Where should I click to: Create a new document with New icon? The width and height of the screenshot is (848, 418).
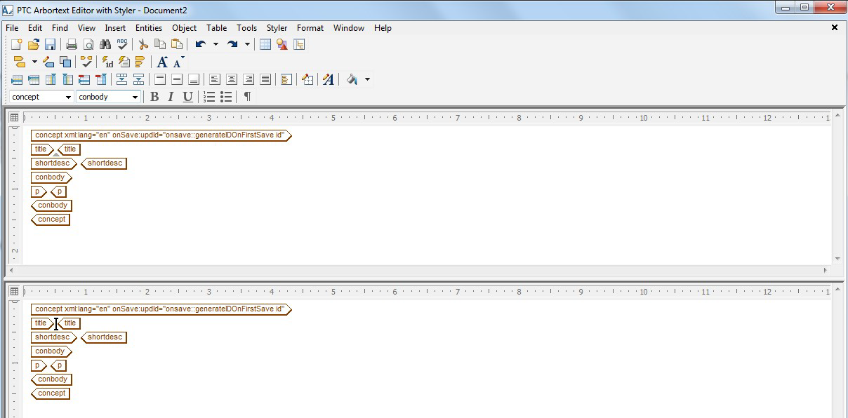click(17, 44)
